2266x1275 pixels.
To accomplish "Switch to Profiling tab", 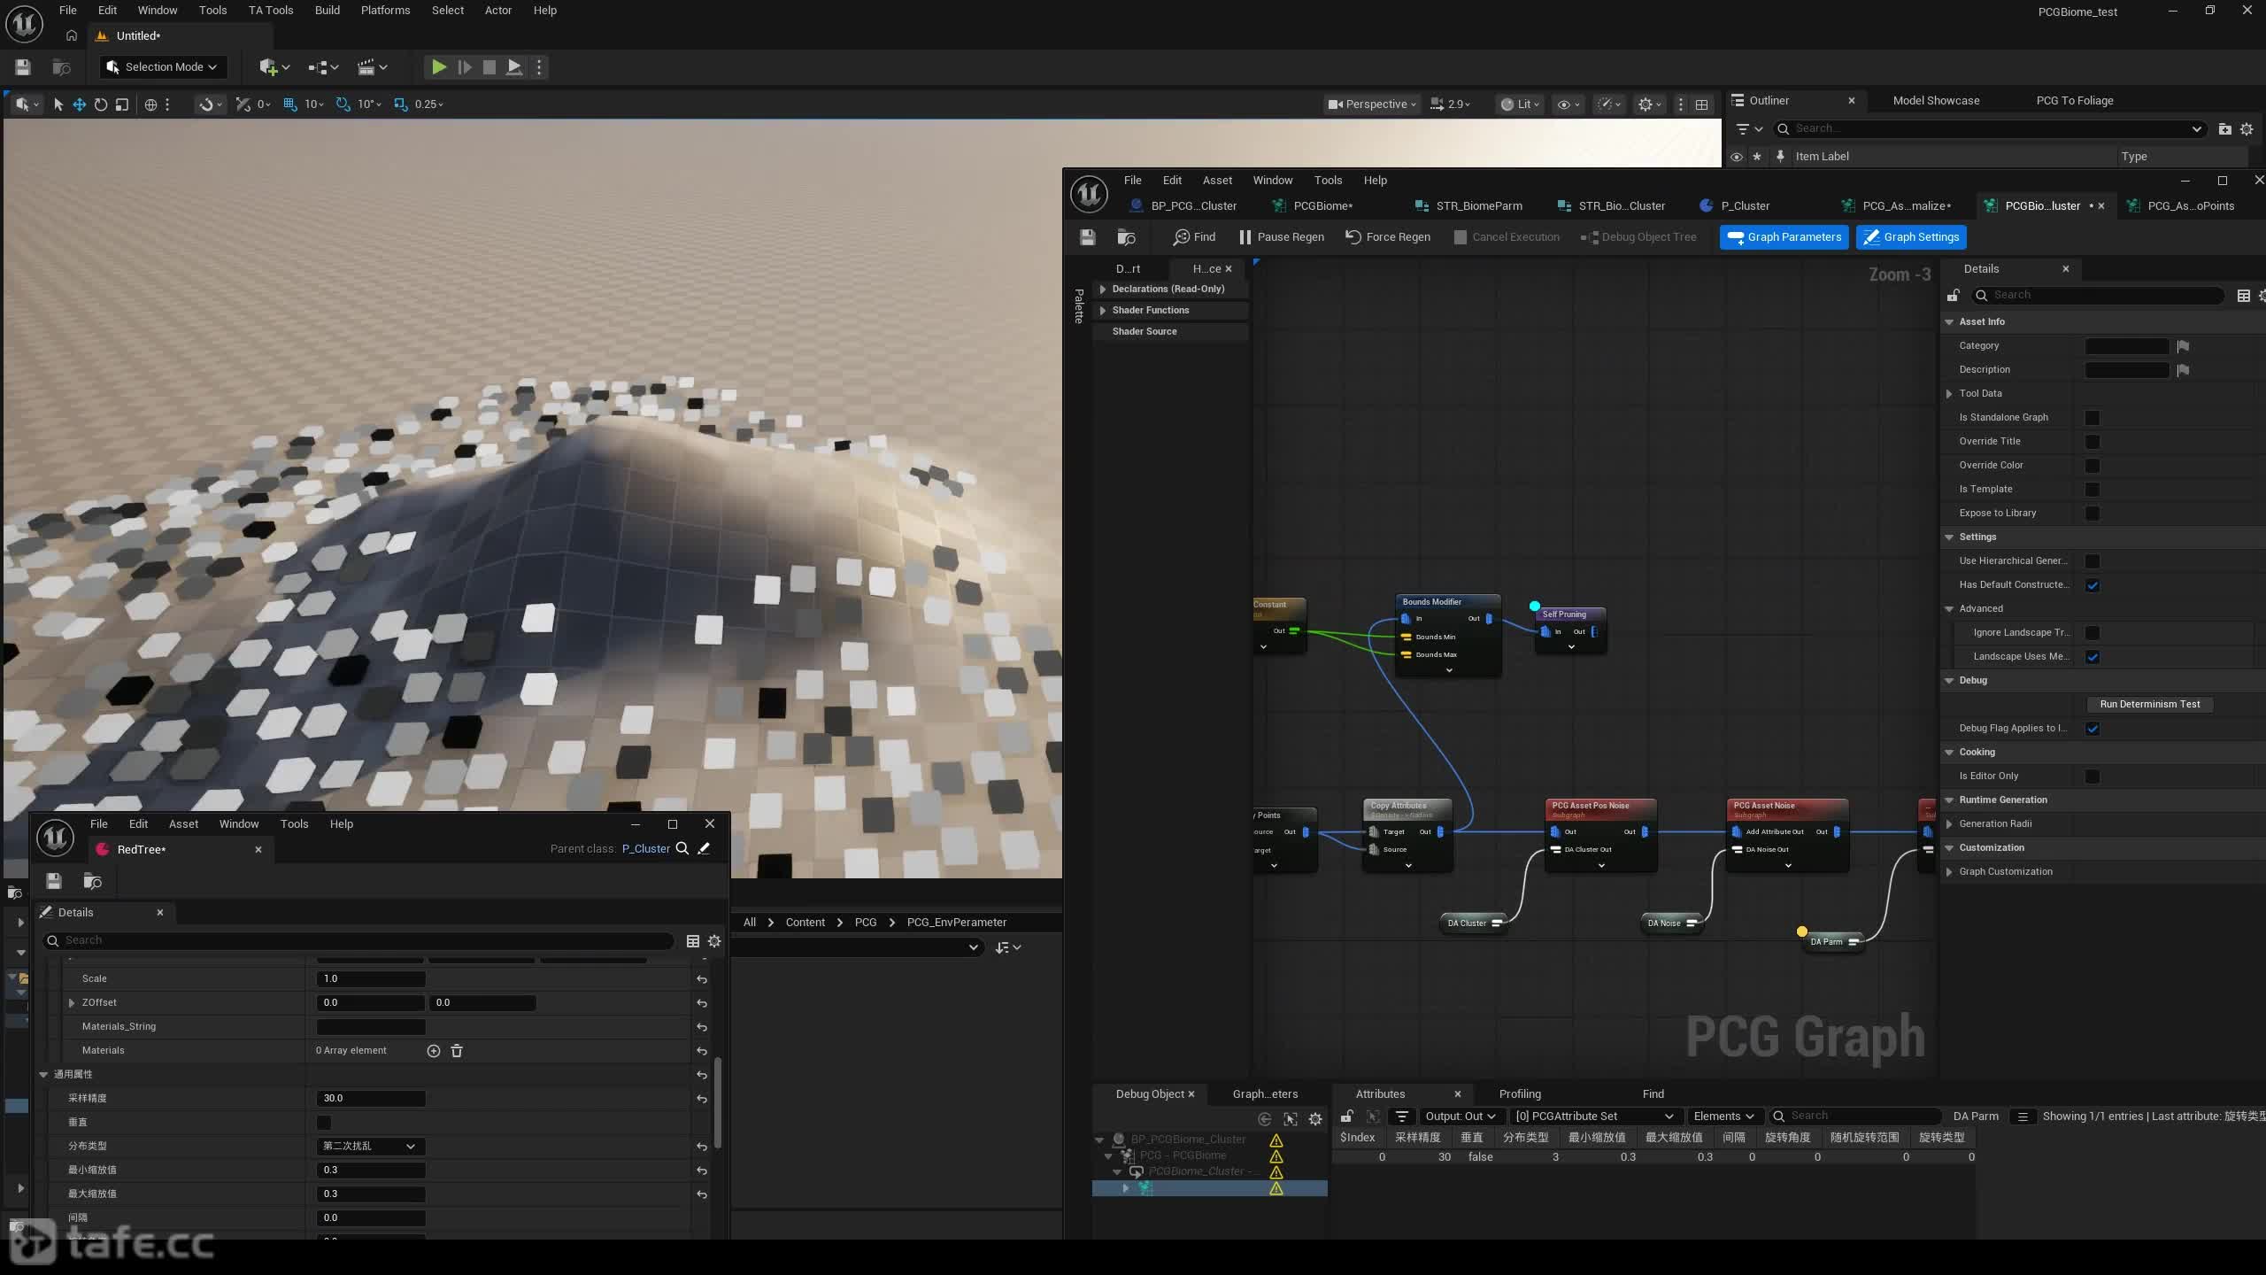I will tap(1520, 1094).
